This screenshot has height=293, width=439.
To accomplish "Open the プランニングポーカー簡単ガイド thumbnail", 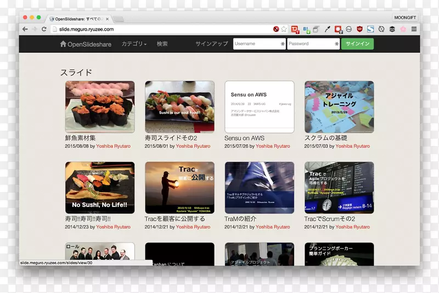I will coord(339,254).
